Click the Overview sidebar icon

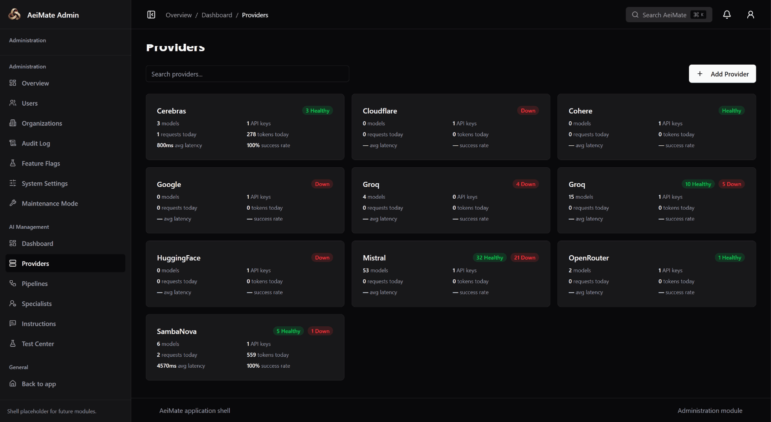pyautogui.click(x=13, y=83)
